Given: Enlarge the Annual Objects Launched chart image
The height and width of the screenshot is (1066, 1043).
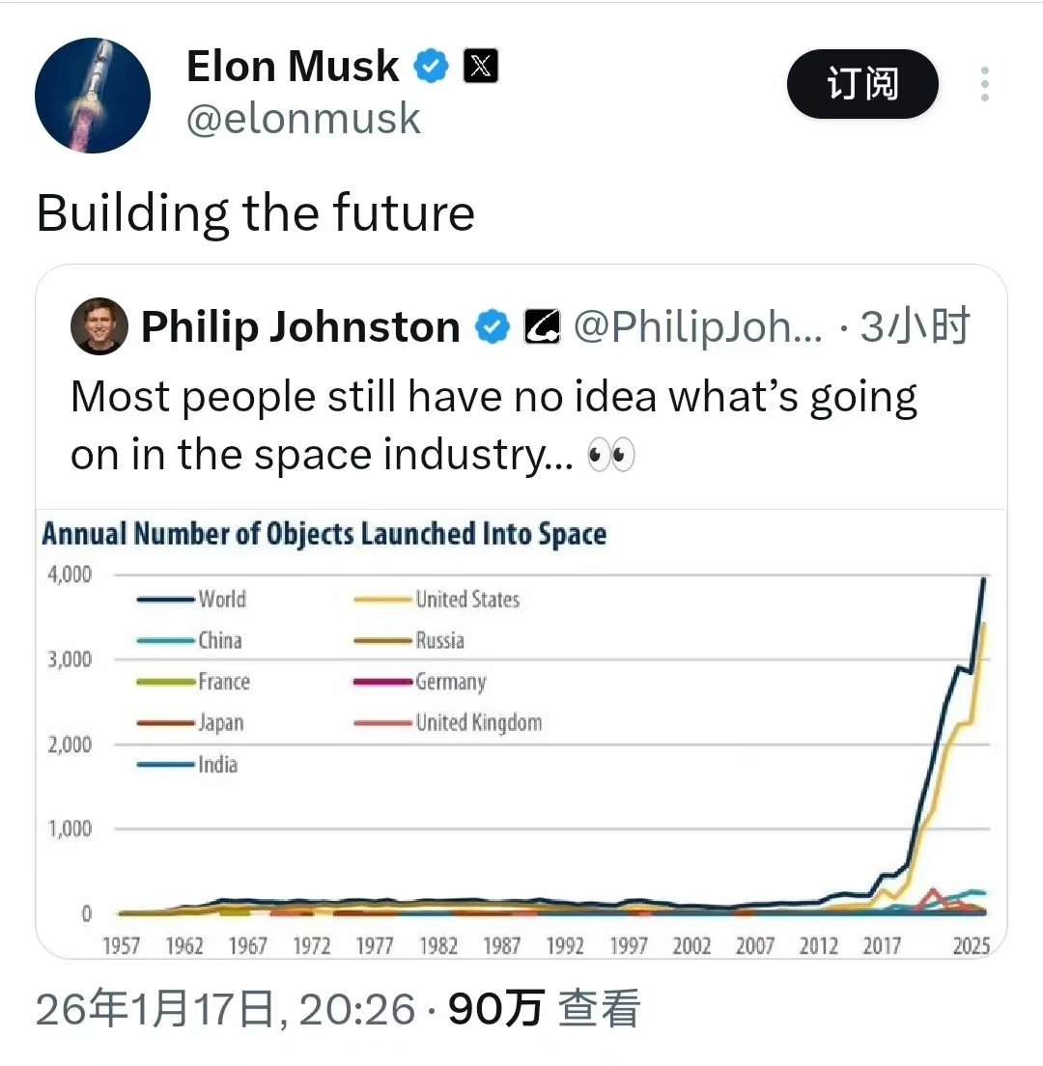Looking at the screenshot, I should (x=521, y=734).
